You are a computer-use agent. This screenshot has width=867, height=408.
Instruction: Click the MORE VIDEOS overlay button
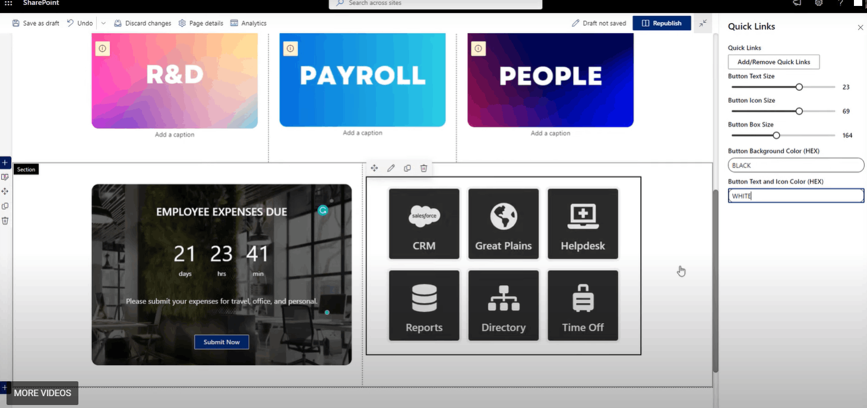click(42, 393)
